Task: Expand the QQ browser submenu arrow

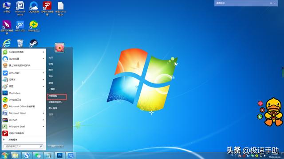Action: tap(43, 59)
